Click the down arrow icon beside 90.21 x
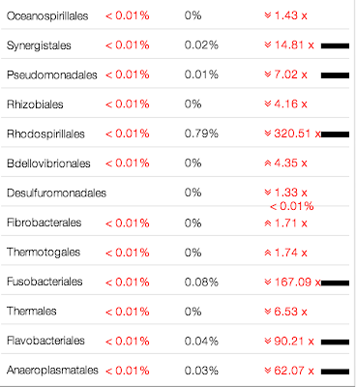 pos(267,341)
